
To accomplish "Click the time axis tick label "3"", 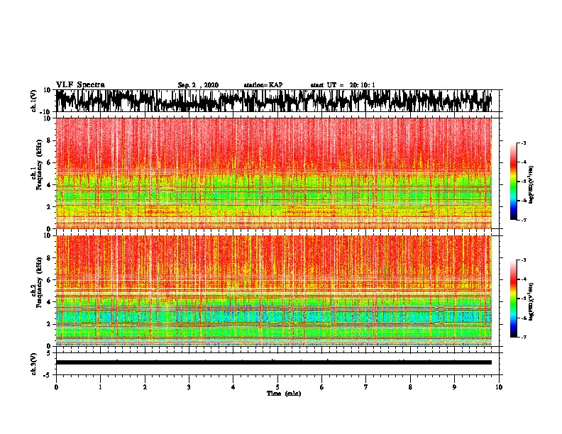I will (189, 387).
